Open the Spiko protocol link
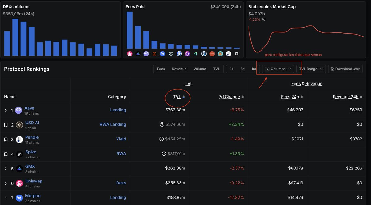The width and height of the screenshot is (371, 205). pos(31,152)
